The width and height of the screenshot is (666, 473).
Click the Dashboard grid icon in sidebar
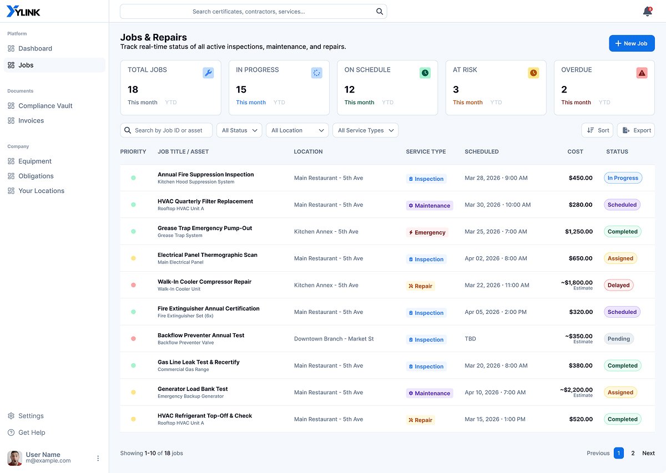click(11, 48)
